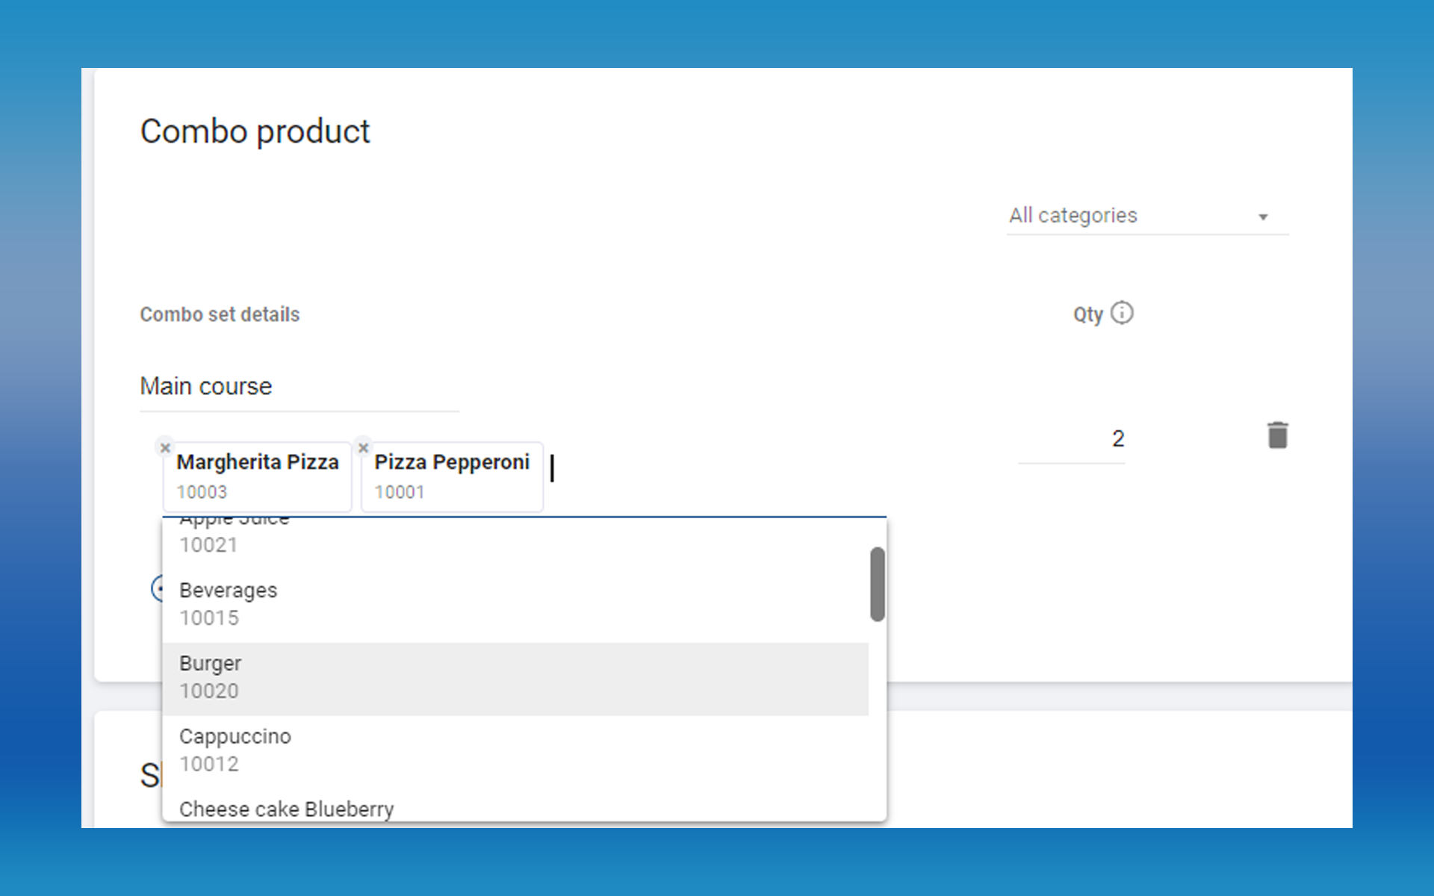Select the Apple Juice 10021 option

coord(515,538)
